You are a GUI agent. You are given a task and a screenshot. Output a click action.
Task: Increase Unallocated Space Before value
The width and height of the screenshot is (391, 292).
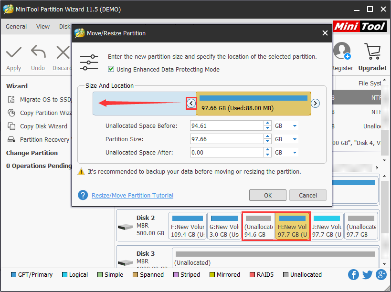(267, 123)
